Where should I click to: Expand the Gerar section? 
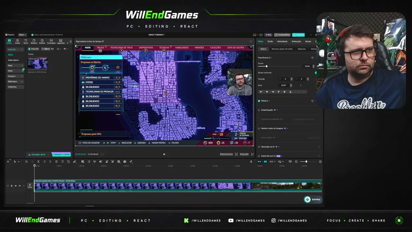tap(15, 71)
